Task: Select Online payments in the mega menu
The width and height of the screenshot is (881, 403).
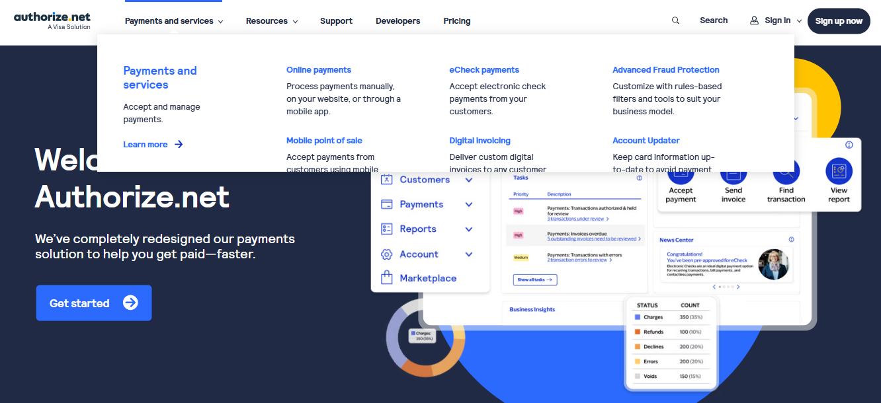Action: coord(319,70)
